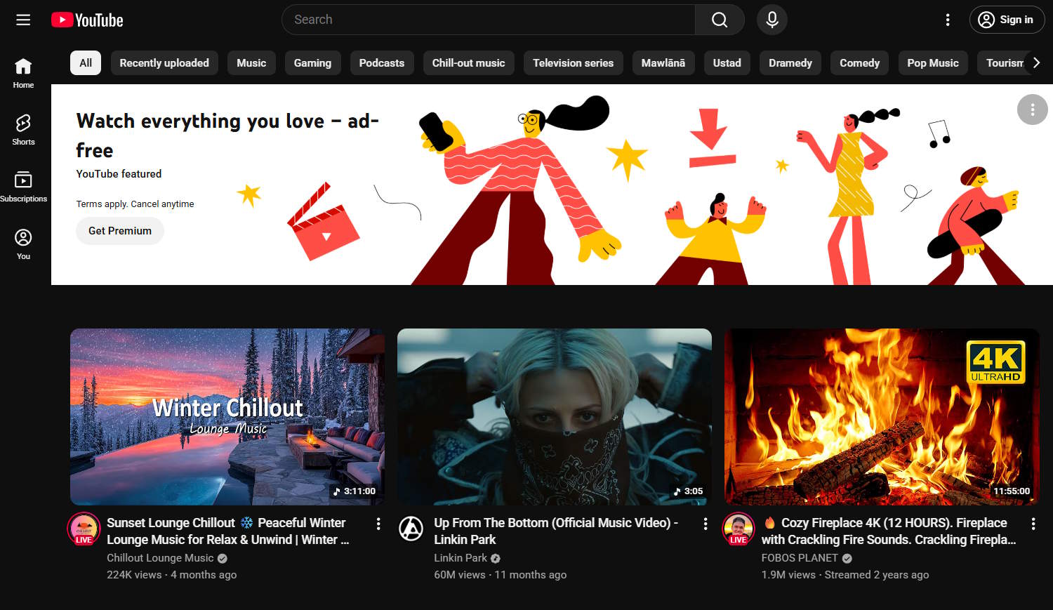Show more filter chips with right arrow
This screenshot has width=1053, height=610.
pyautogui.click(x=1036, y=63)
